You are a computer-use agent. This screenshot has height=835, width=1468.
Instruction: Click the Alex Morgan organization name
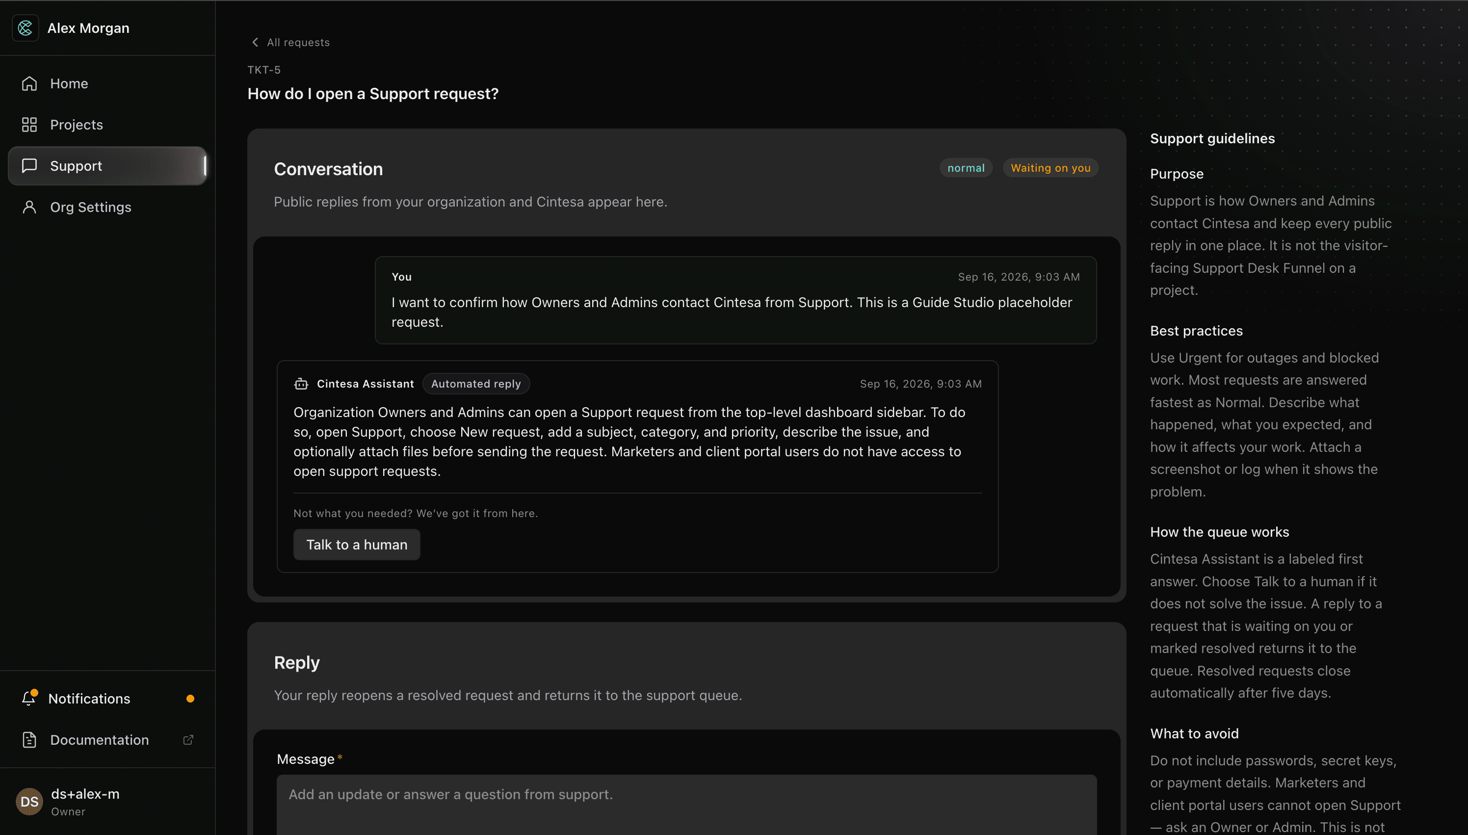click(88, 28)
